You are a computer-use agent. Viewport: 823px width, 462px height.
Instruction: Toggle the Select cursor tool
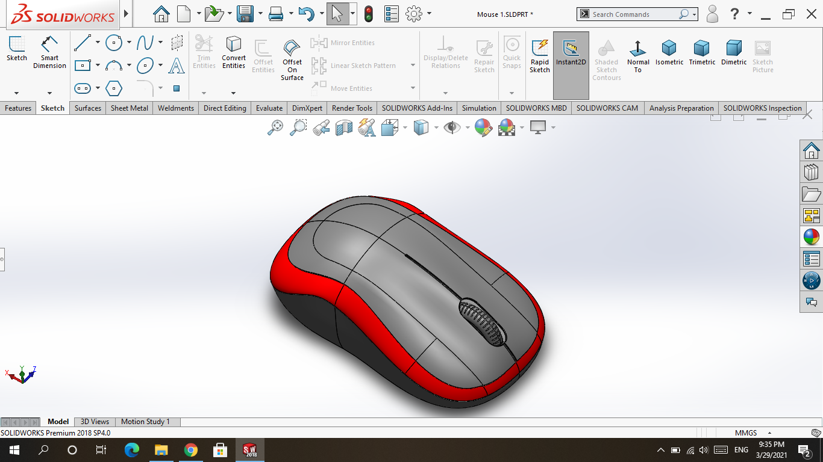337,14
